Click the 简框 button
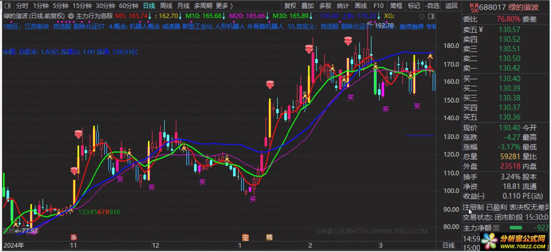The image size is (551, 252). tap(396, 6)
